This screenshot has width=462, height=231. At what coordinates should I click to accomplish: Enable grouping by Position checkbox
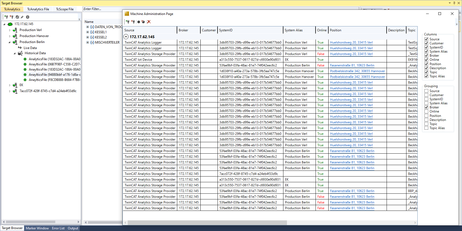(426, 116)
